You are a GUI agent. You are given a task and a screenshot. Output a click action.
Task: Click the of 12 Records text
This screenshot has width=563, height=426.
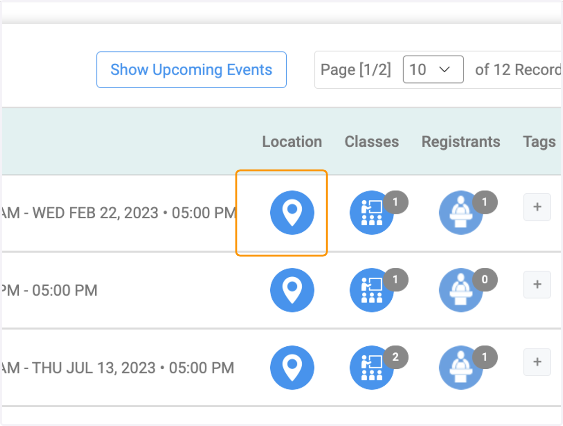518,70
